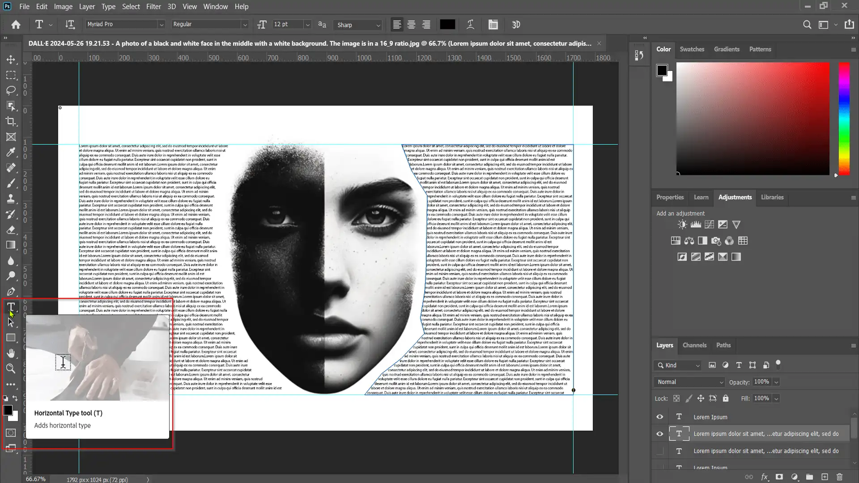859x483 pixels.
Task: Select the Blur tool
Action: (x=11, y=261)
